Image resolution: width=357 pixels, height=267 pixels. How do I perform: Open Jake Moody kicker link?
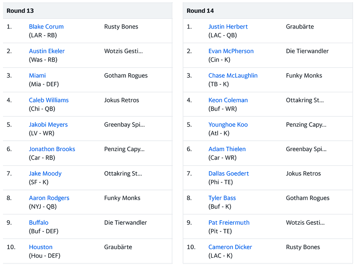tap(45, 174)
